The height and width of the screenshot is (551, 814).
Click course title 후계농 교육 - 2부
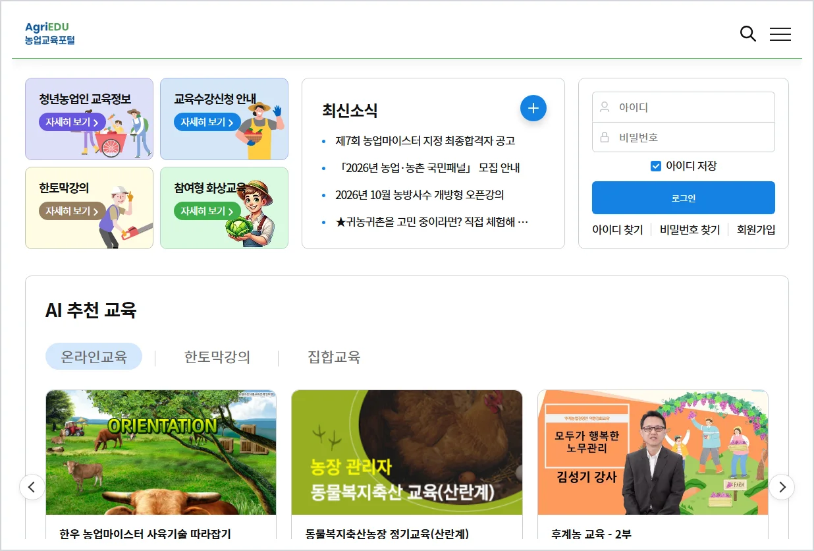[591, 533]
